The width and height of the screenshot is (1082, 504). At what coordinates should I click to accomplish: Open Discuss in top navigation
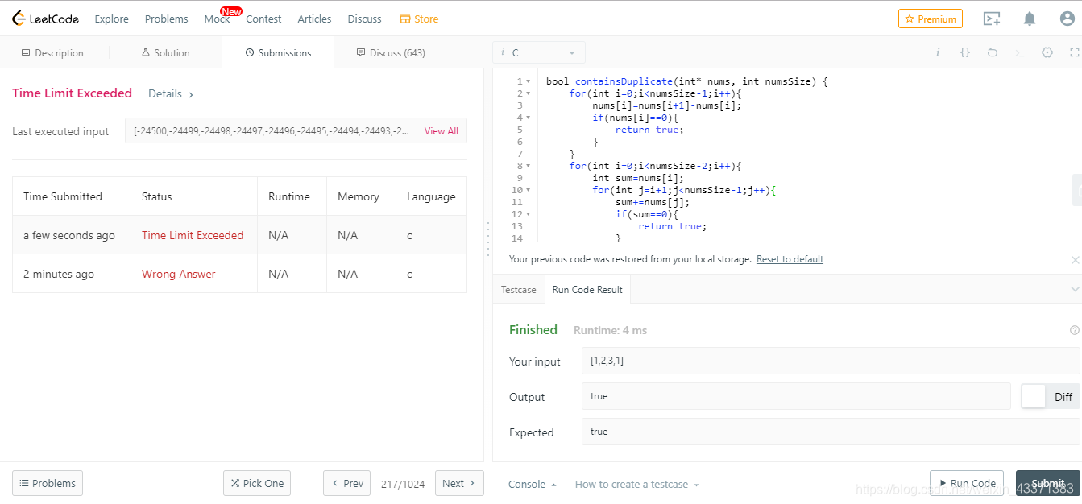click(364, 19)
